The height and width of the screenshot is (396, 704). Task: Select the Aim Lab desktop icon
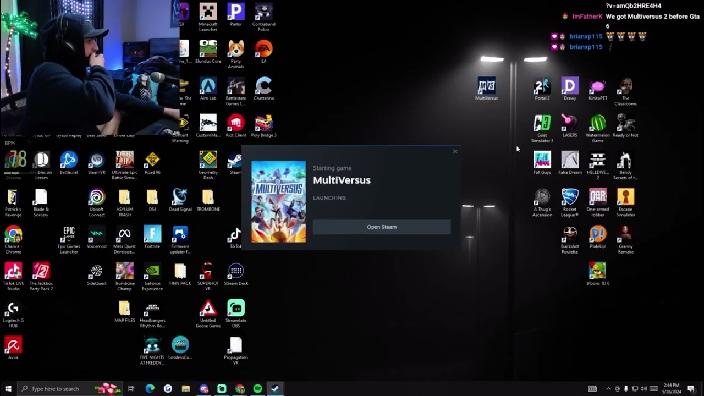pos(208,89)
